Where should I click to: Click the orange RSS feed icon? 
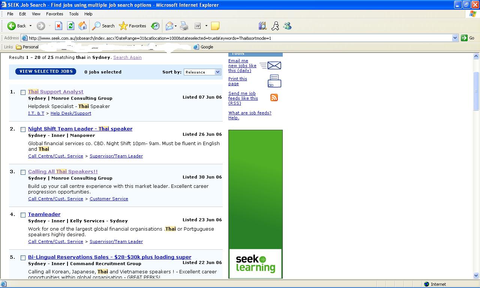274,97
